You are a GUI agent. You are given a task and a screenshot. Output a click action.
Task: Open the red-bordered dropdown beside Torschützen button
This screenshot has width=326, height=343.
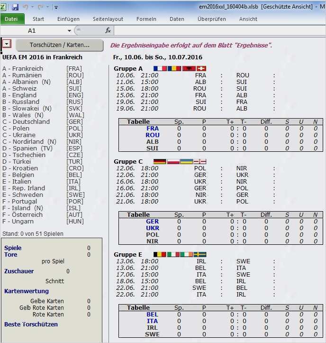click(x=7, y=44)
